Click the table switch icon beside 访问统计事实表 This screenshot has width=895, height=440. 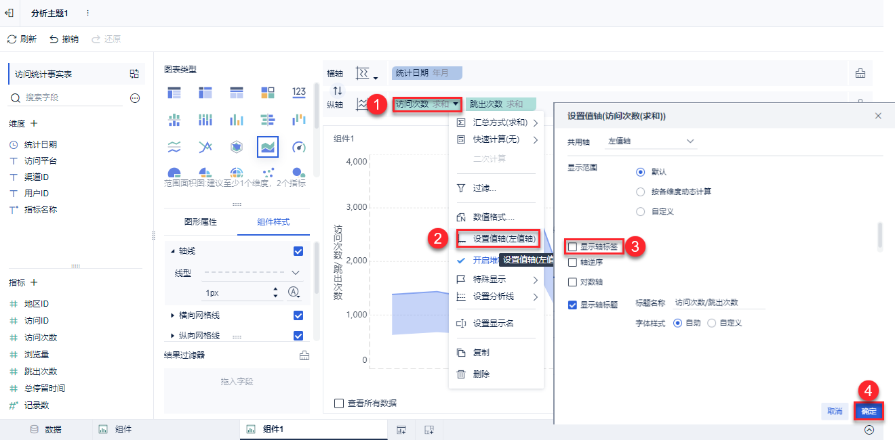click(x=134, y=74)
